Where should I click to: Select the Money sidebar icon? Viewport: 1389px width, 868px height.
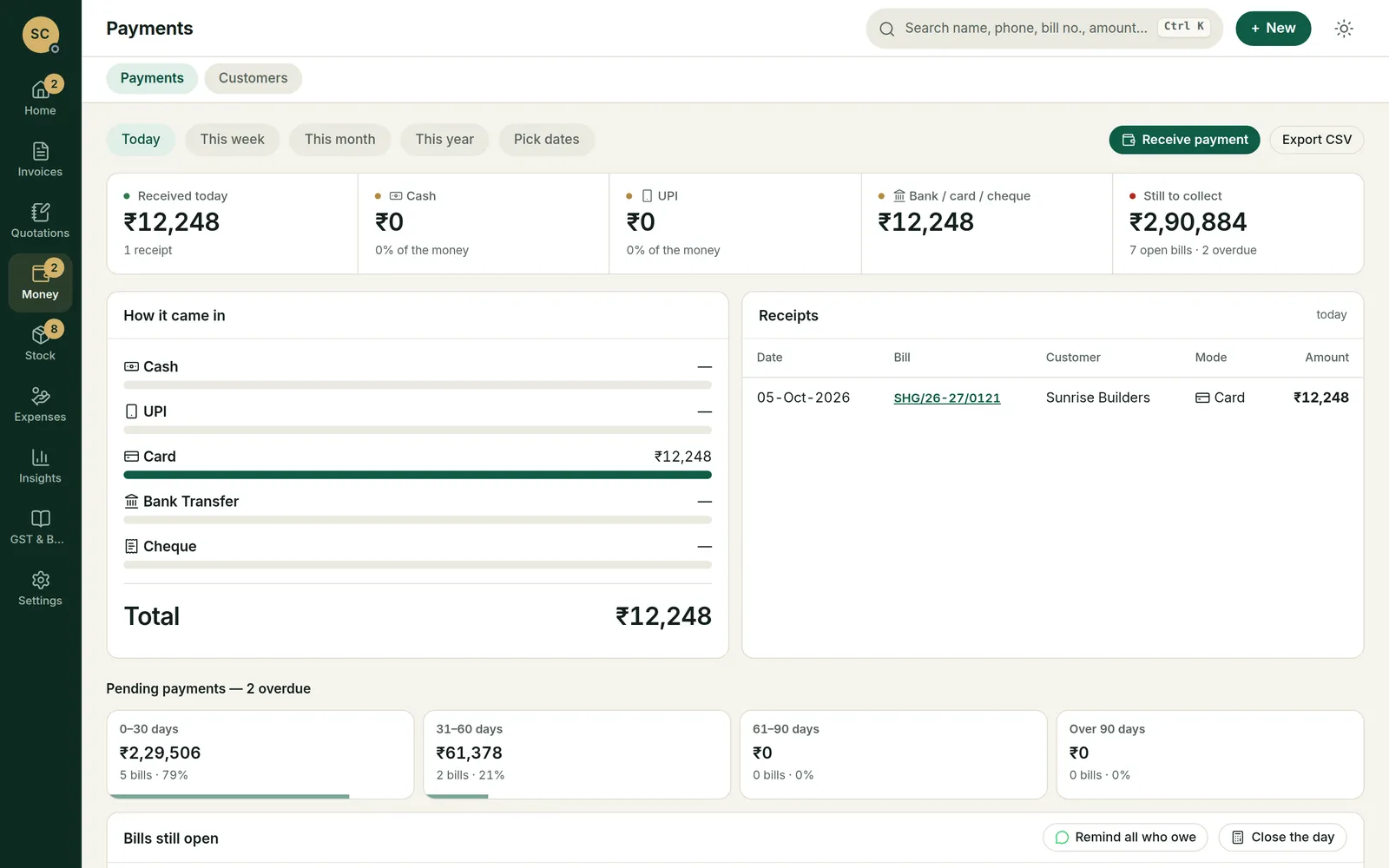point(40,282)
